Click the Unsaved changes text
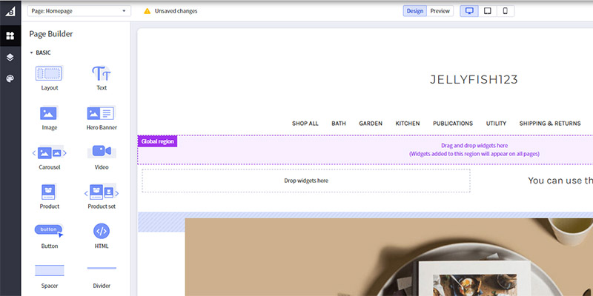 tap(176, 11)
